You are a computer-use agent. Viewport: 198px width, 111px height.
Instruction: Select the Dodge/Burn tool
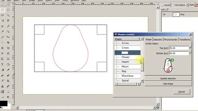8,97
